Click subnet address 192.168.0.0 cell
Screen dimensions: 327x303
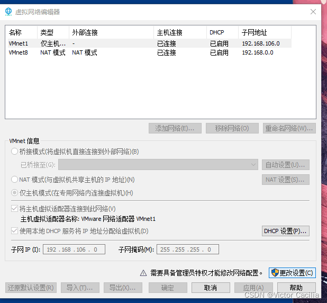[258, 52]
